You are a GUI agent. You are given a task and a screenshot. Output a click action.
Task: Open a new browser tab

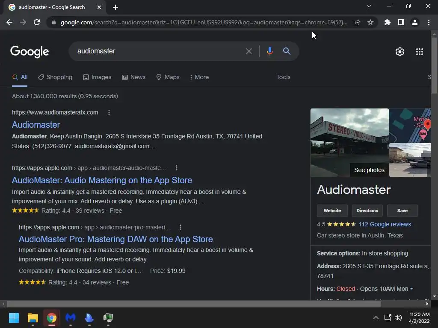(115, 7)
